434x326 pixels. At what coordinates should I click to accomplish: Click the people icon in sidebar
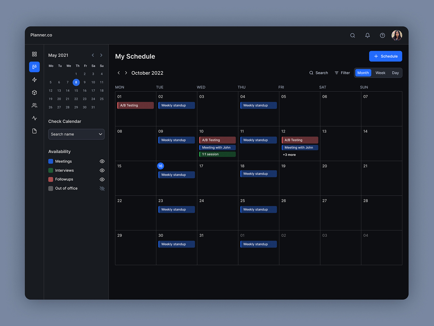34,105
